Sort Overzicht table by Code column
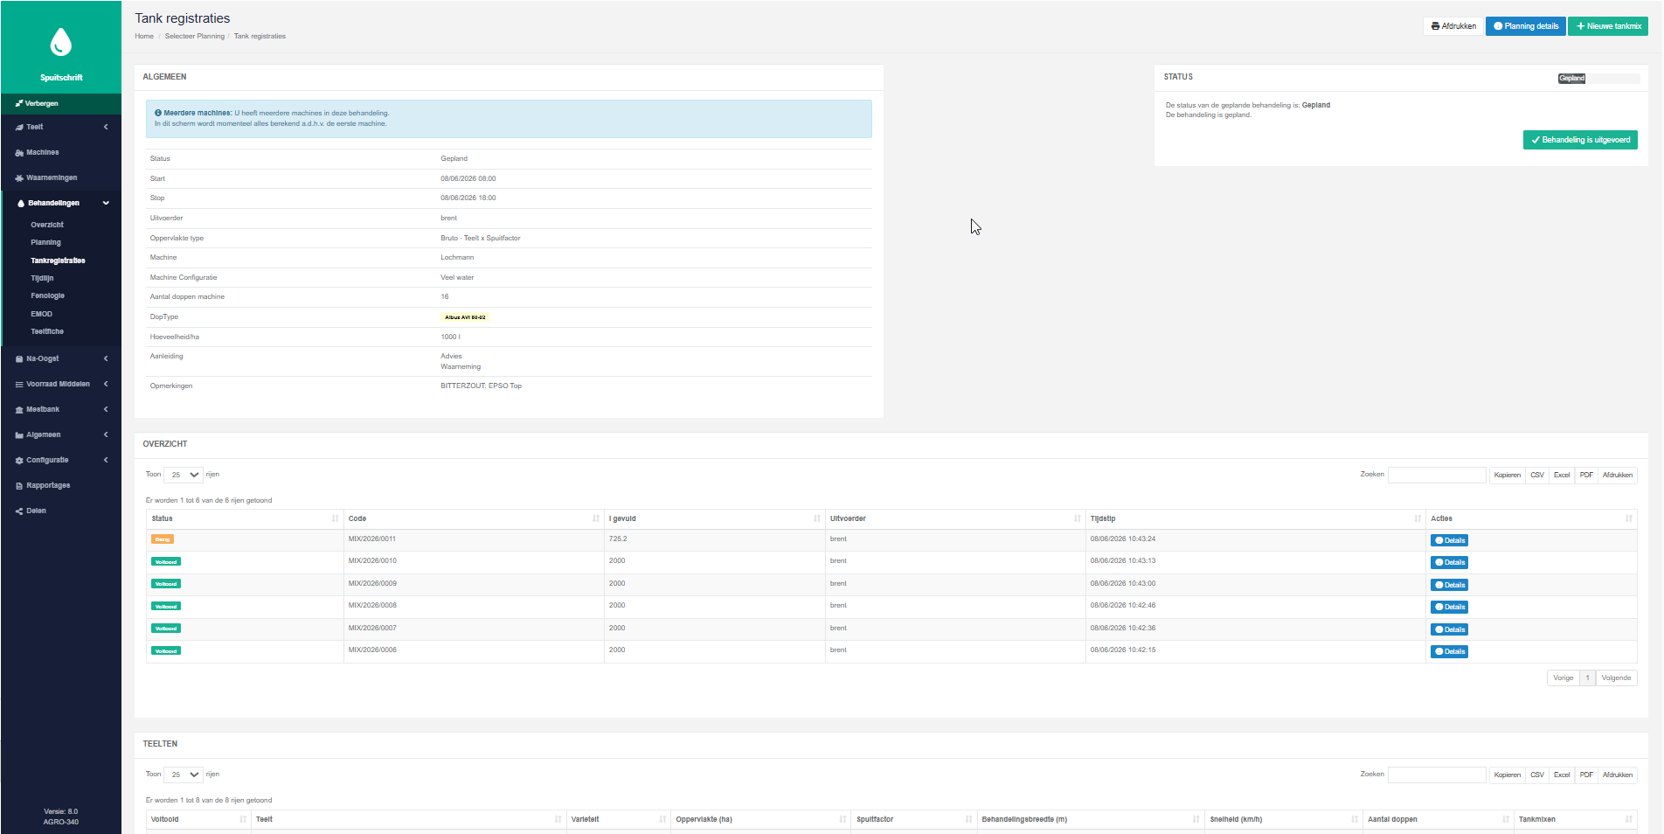This screenshot has height=834, width=1664. point(474,519)
